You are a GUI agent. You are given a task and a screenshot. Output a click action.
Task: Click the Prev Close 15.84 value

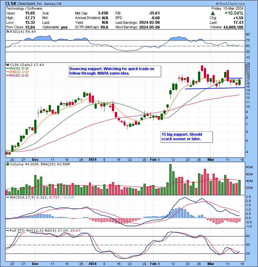click(30, 27)
